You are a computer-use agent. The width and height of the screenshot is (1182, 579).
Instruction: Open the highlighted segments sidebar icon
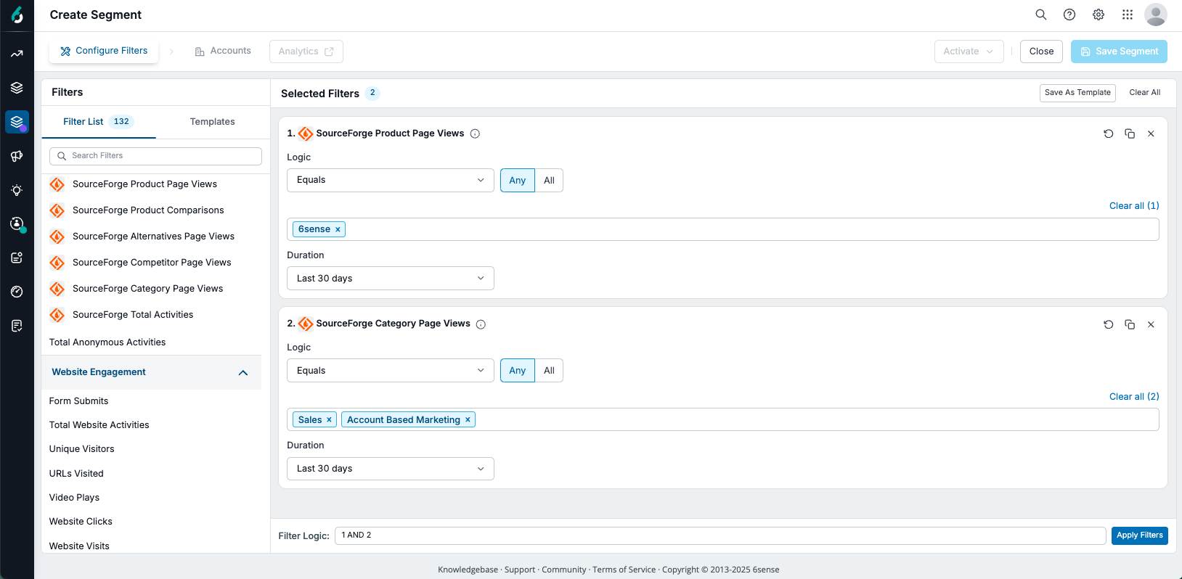click(x=17, y=122)
